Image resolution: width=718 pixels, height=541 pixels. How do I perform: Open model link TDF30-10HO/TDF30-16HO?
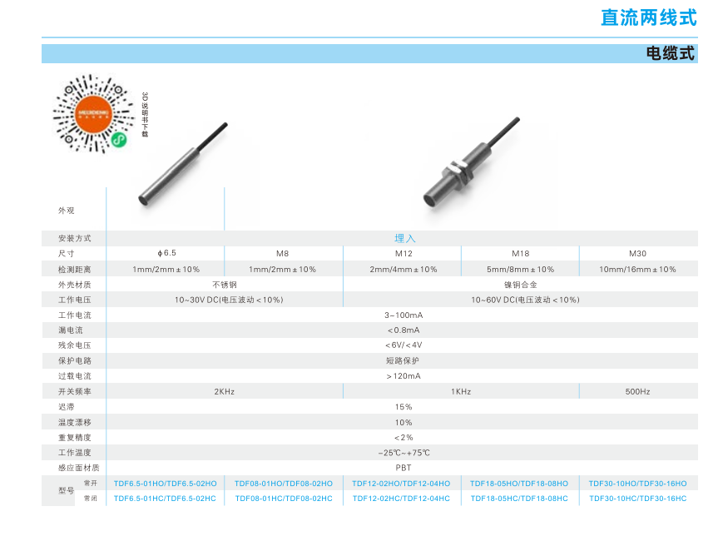click(637, 484)
